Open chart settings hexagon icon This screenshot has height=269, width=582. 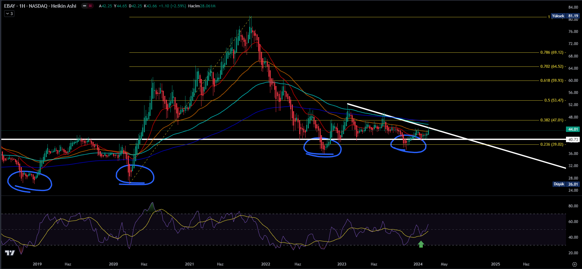575,264
